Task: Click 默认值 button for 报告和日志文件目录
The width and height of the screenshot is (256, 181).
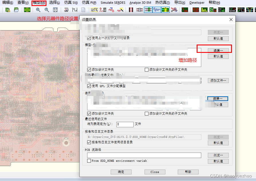Action: pos(218,143)
